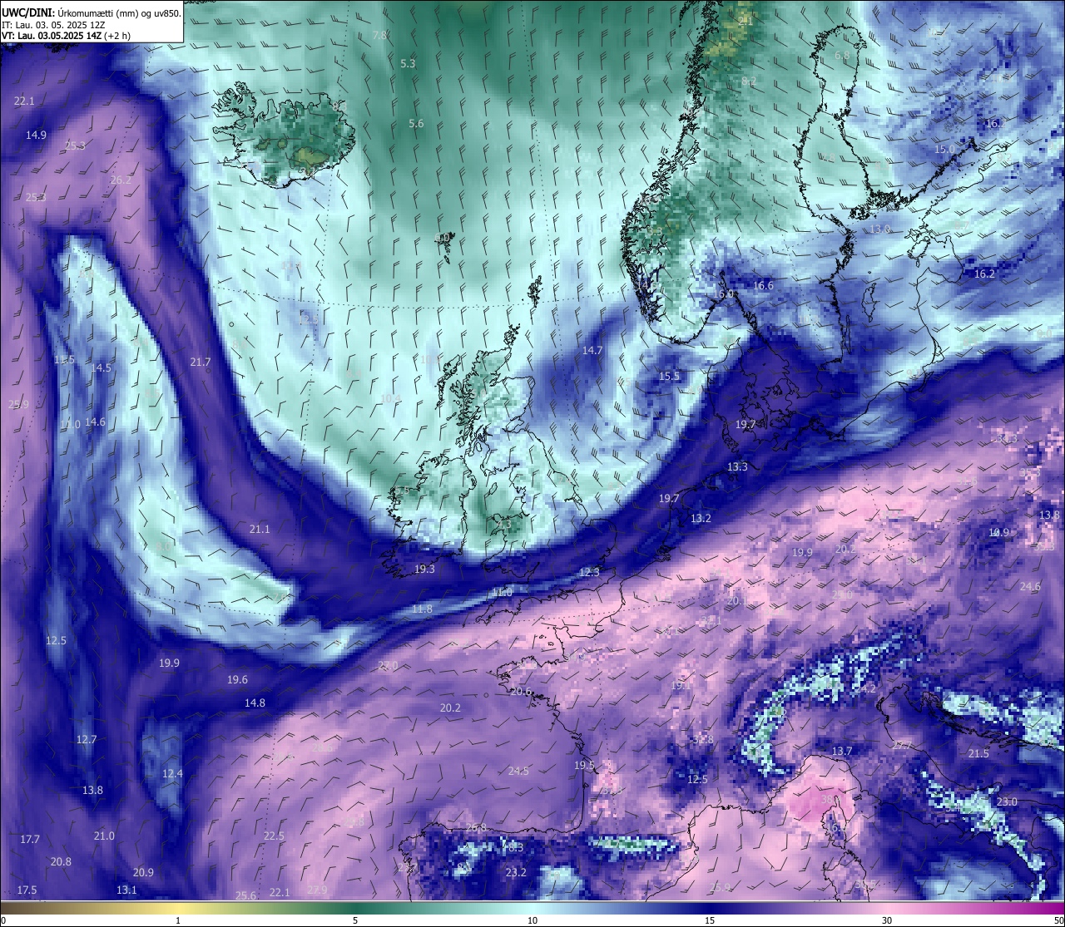Click the 21.5 value label
Screen dimensions: 1065x927
(978, 753)
